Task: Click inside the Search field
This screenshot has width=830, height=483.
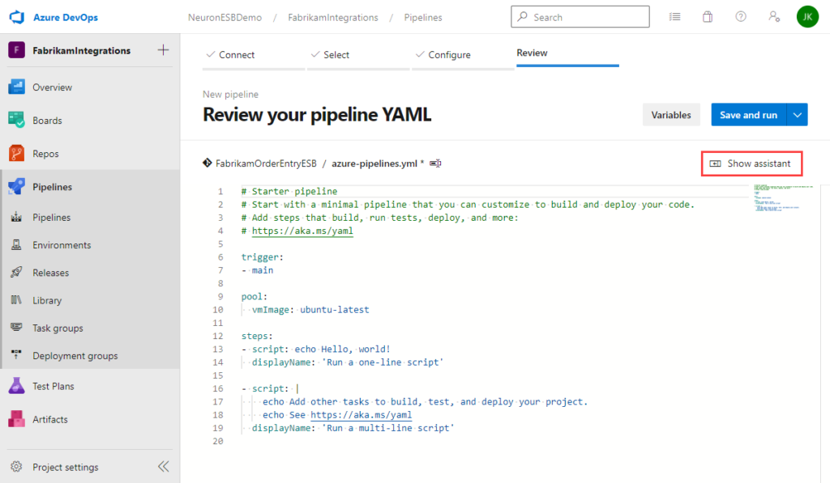Action: (x=580, y=15)
